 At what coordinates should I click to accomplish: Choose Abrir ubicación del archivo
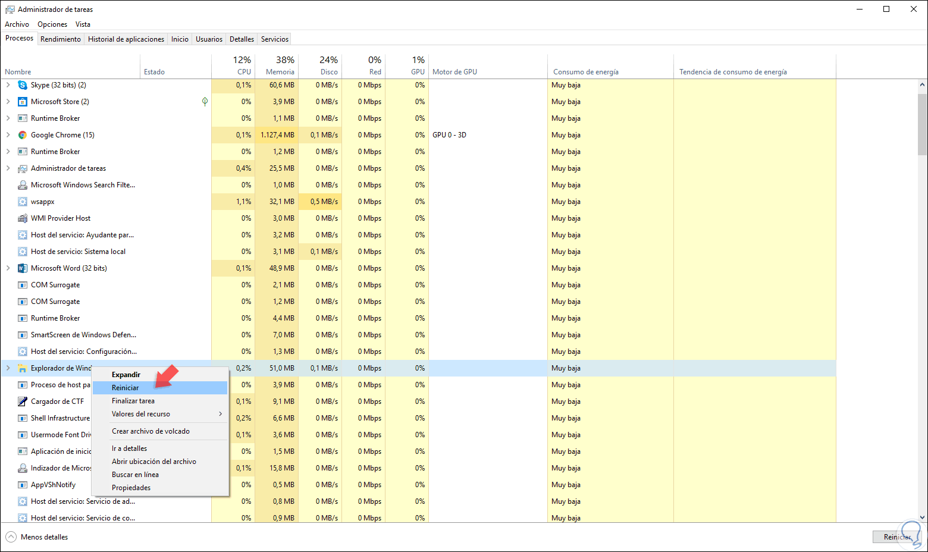(160, 462)
